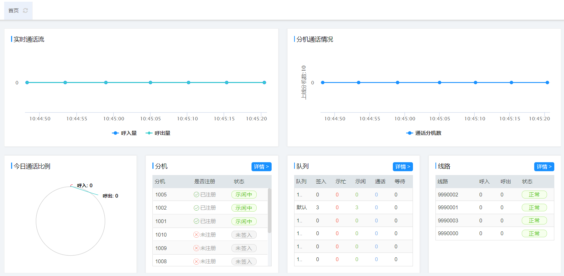Click 示闲 column header in 队列 table
Viewport: 564px width, 276px height.
coord(361,182)
